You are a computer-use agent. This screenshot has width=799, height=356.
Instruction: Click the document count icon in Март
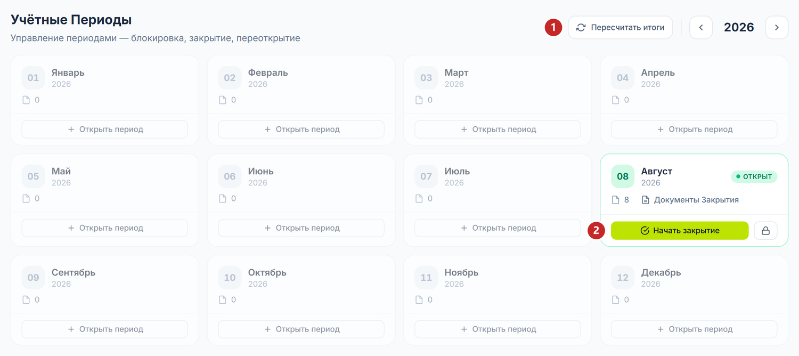pos(419,100)
